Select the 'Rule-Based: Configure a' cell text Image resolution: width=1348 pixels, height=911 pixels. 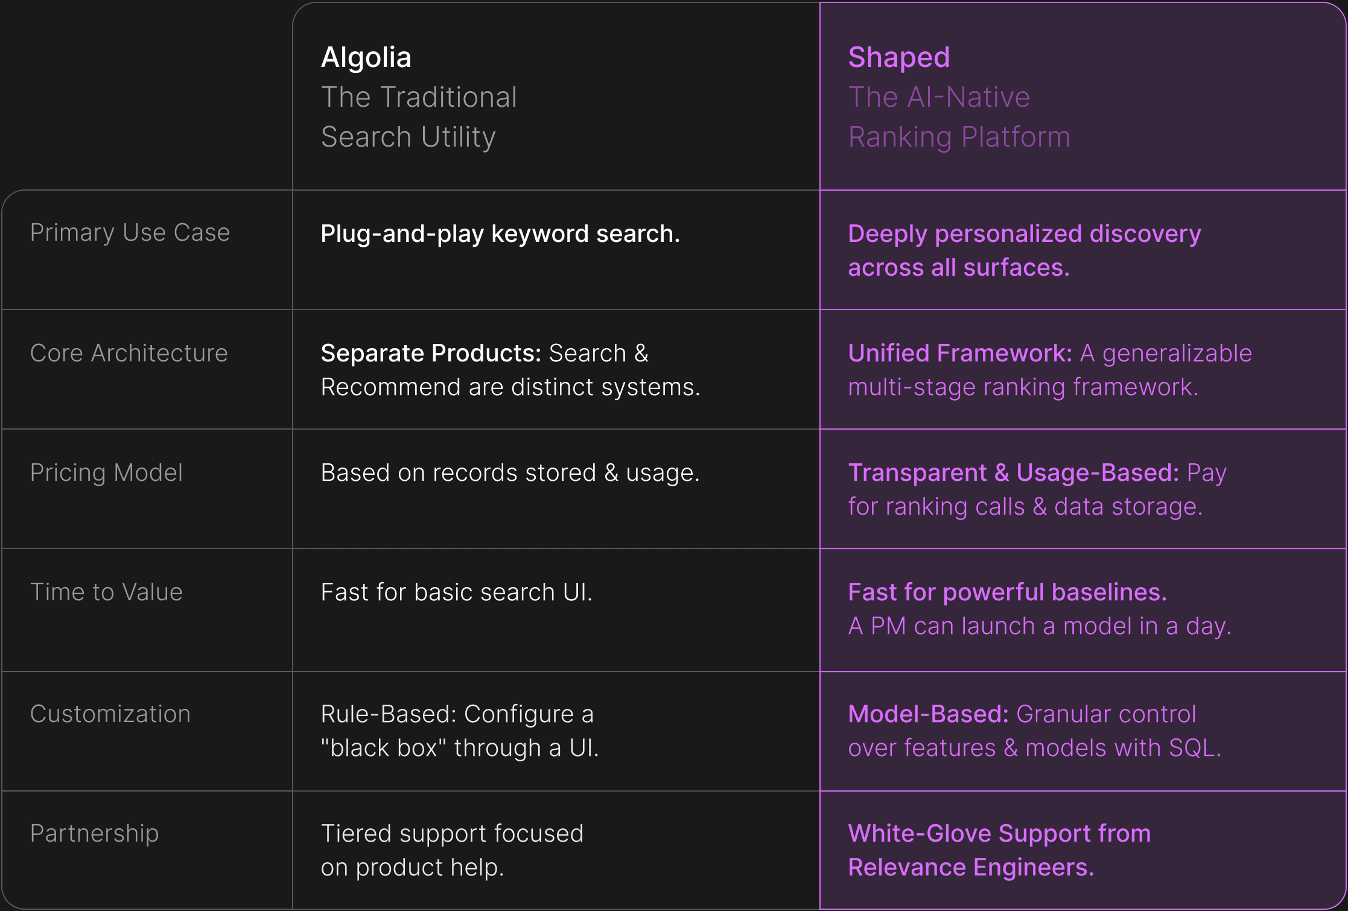coord(457,714)
